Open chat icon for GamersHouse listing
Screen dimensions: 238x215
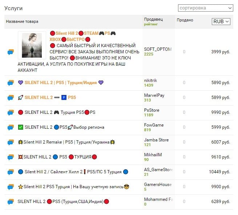coord(11,187)
